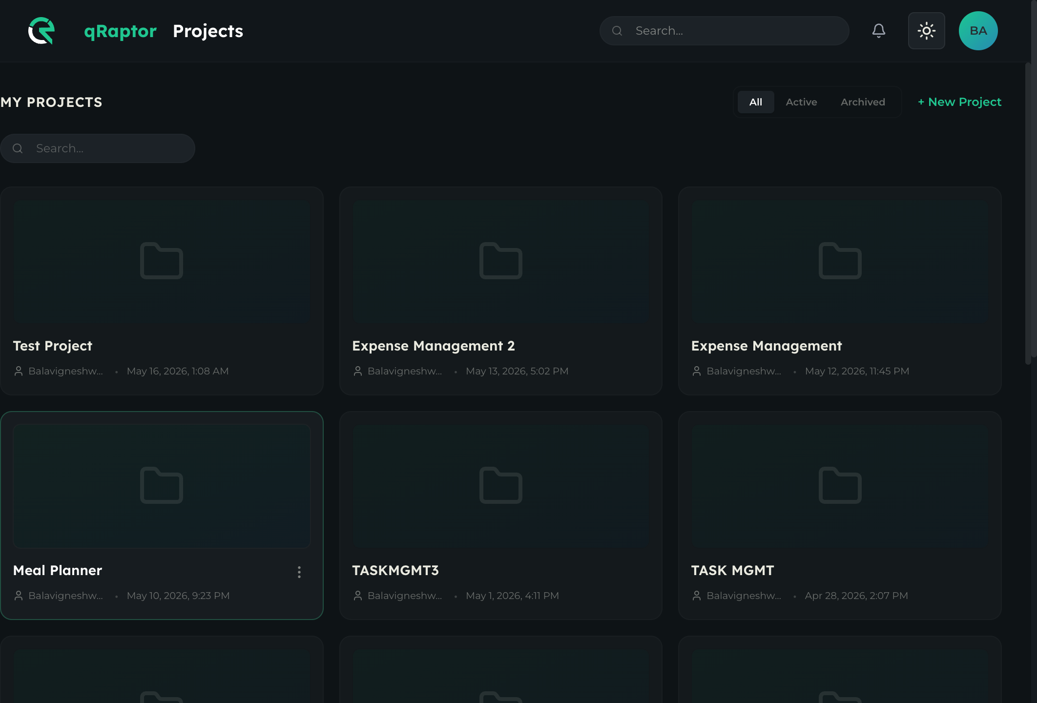Image resolution: width=1037 pixels, height=703 pixels.
Task: Create a project with + New Project
Action: 959,102
